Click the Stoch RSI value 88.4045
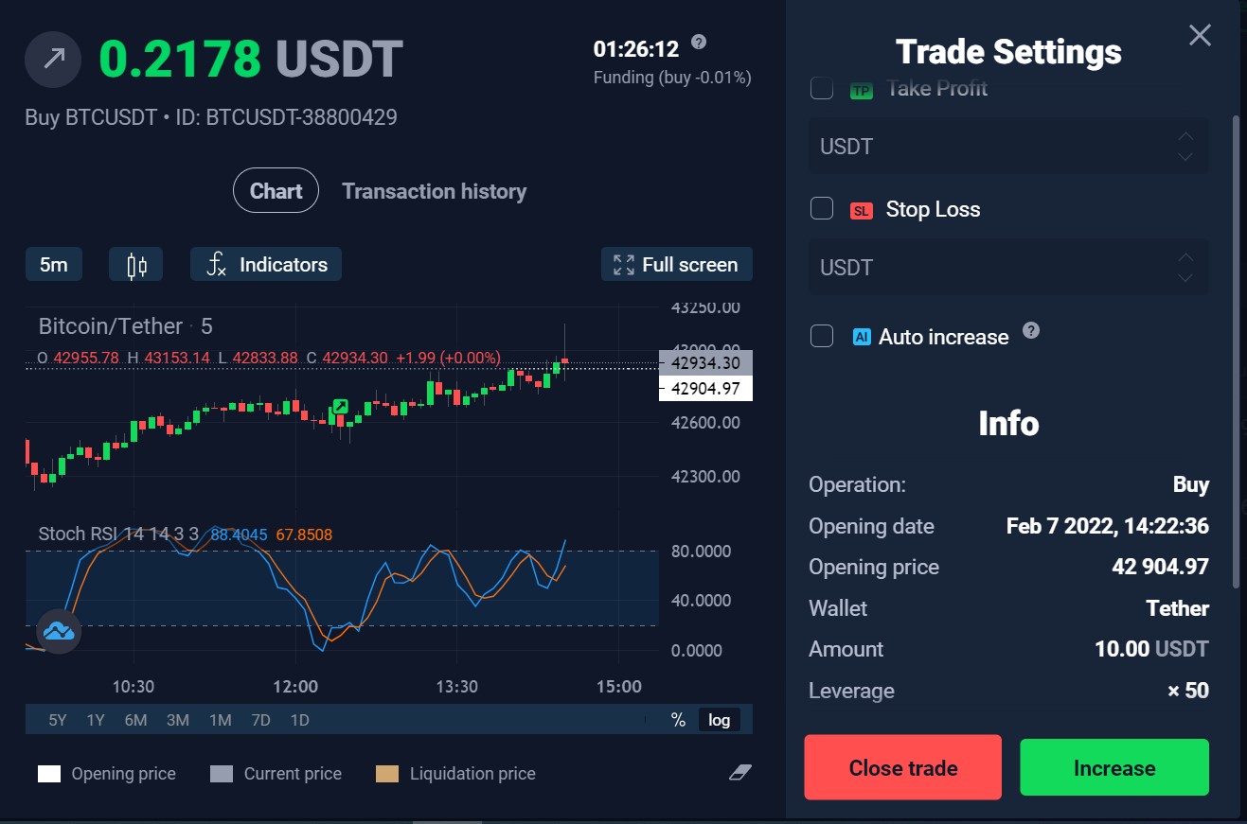Image resolution: width=1247 pixels, height=824 pixels. 239,535
